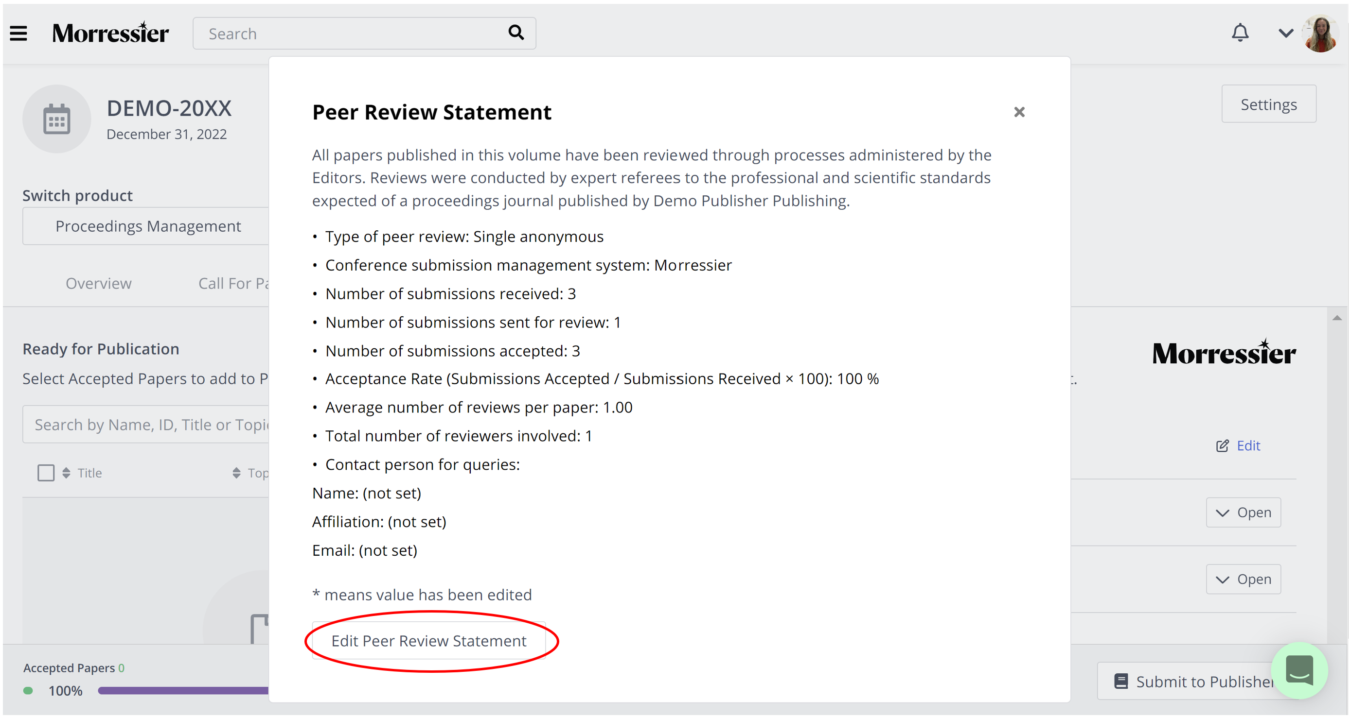Click 'Email: (not set)' text
Viewport: 1351px width, 717px height.
(364, 550)
